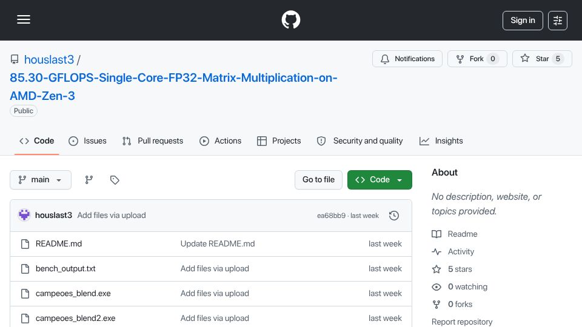Click repository book icon beside houslast3
The width and height of the screenshot is (582, 327).
click(x=15, y=59)
